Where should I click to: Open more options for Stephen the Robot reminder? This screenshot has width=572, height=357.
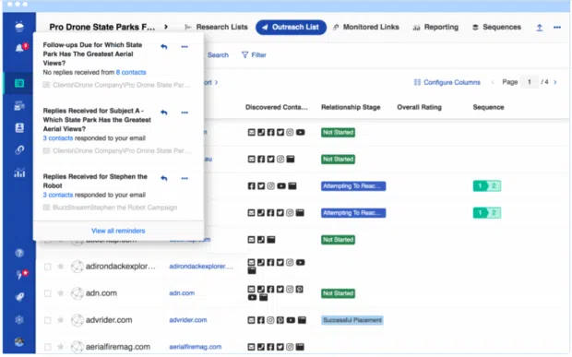tap(185, 178)
